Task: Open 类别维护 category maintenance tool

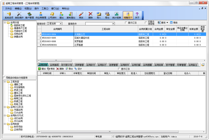Action: 19,15
